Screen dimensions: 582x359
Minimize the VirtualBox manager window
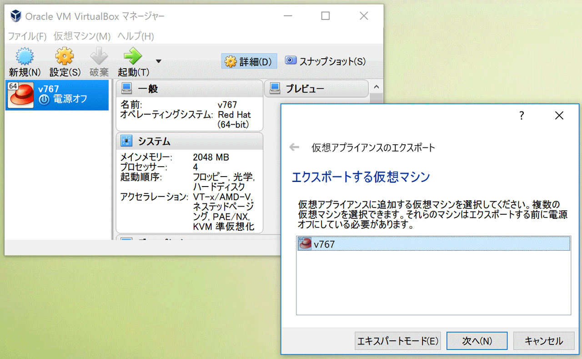(x=288, y=16)
